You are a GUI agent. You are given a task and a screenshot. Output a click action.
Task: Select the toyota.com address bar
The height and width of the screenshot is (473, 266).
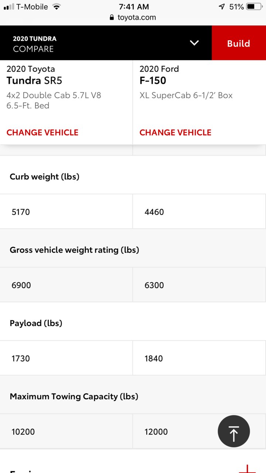click(133, 17)
